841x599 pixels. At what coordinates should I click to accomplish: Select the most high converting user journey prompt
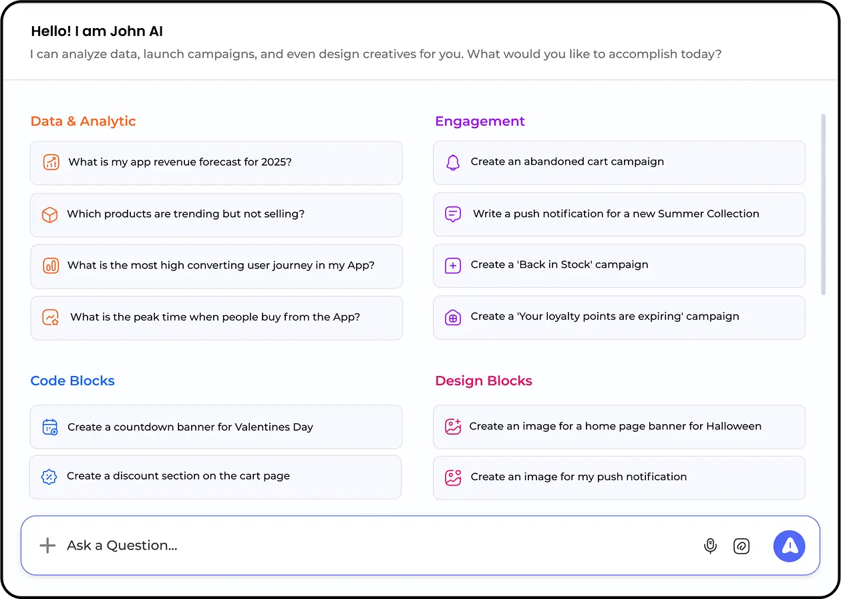tap(220, 266)
